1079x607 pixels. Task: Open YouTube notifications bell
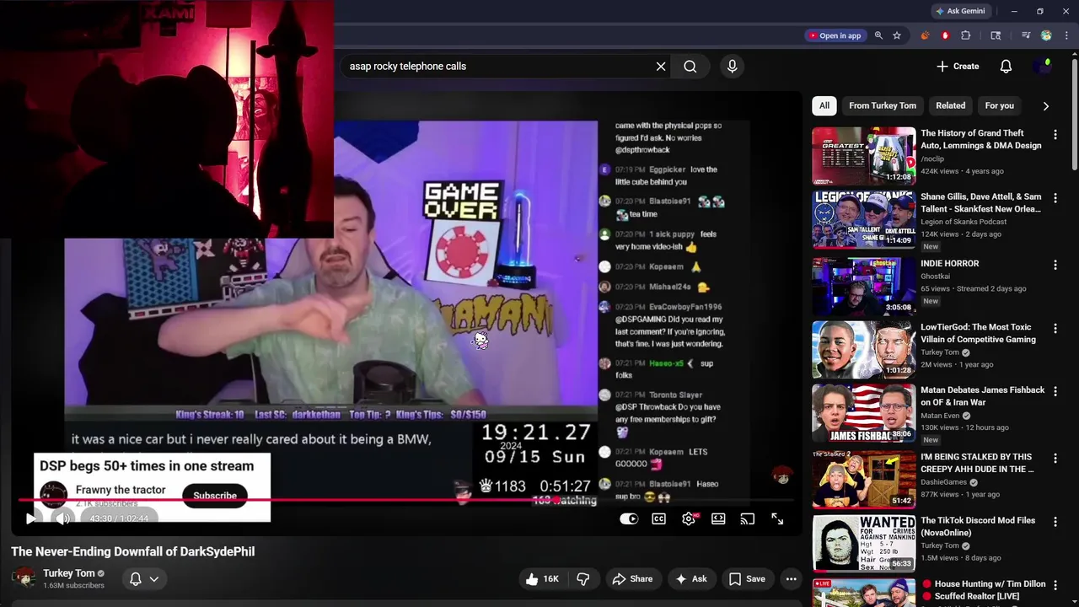pos(1006,67)
